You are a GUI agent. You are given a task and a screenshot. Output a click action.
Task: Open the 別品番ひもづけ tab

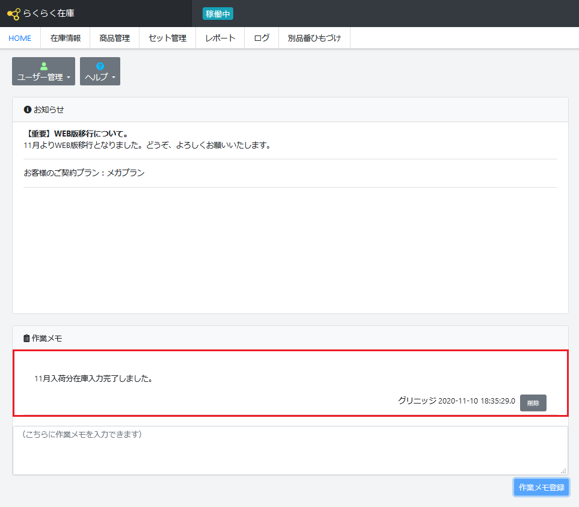[x=314, y=38]
